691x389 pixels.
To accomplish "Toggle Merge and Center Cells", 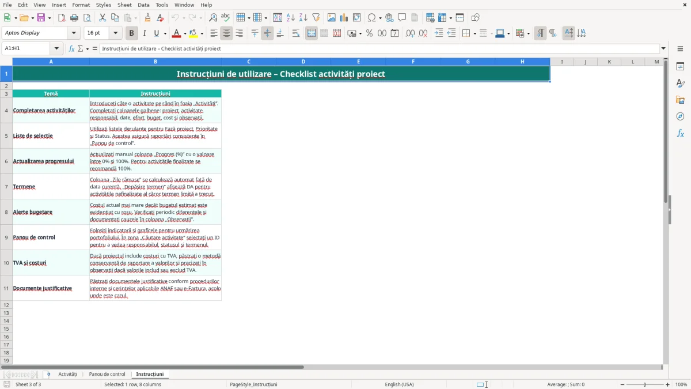I will click(312, 33).
